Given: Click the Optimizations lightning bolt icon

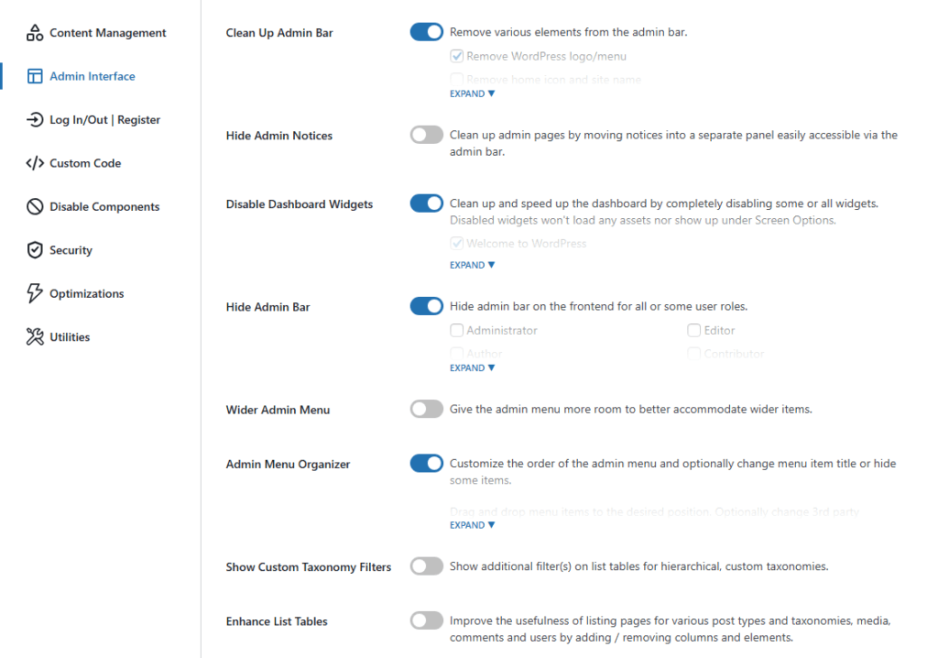Looking at the screenshot, I should 35,293.
